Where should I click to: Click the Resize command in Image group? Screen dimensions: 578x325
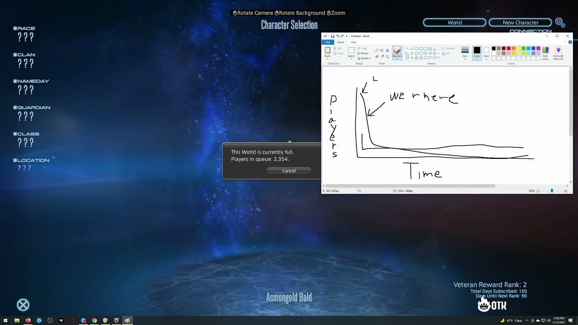click(363, 53)
